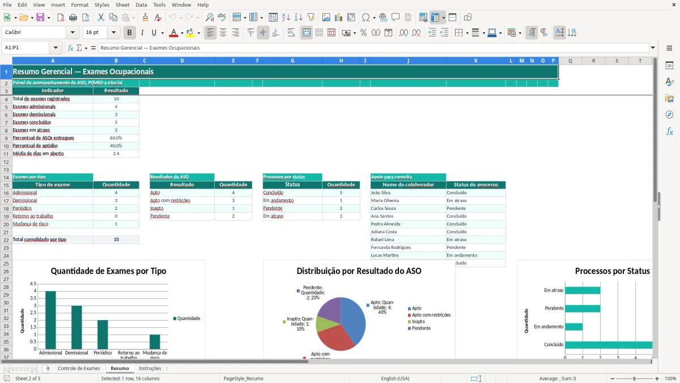Adjust the status bar zoom slider
Screen dimensions: 680x383
(634, 378)
